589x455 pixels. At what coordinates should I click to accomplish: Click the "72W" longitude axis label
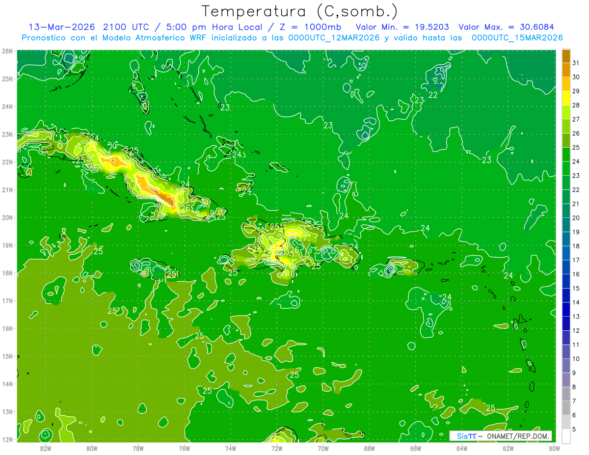277,448
